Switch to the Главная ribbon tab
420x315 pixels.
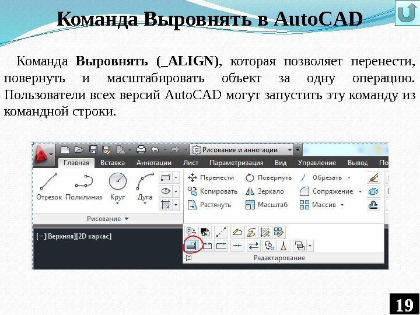(76, 163)
